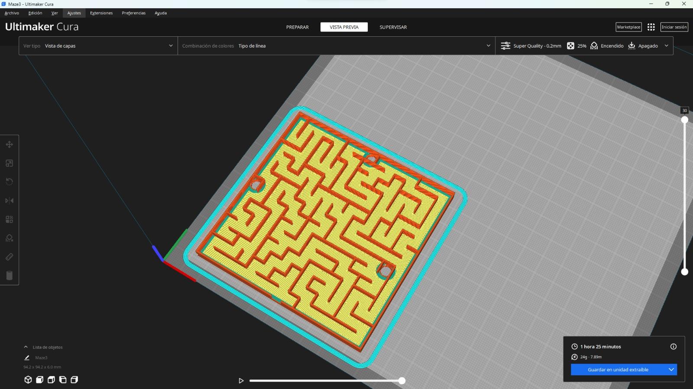Click the clock icon by print time
This screenshot has height=389, width=693.
click(x=574, y=346)
